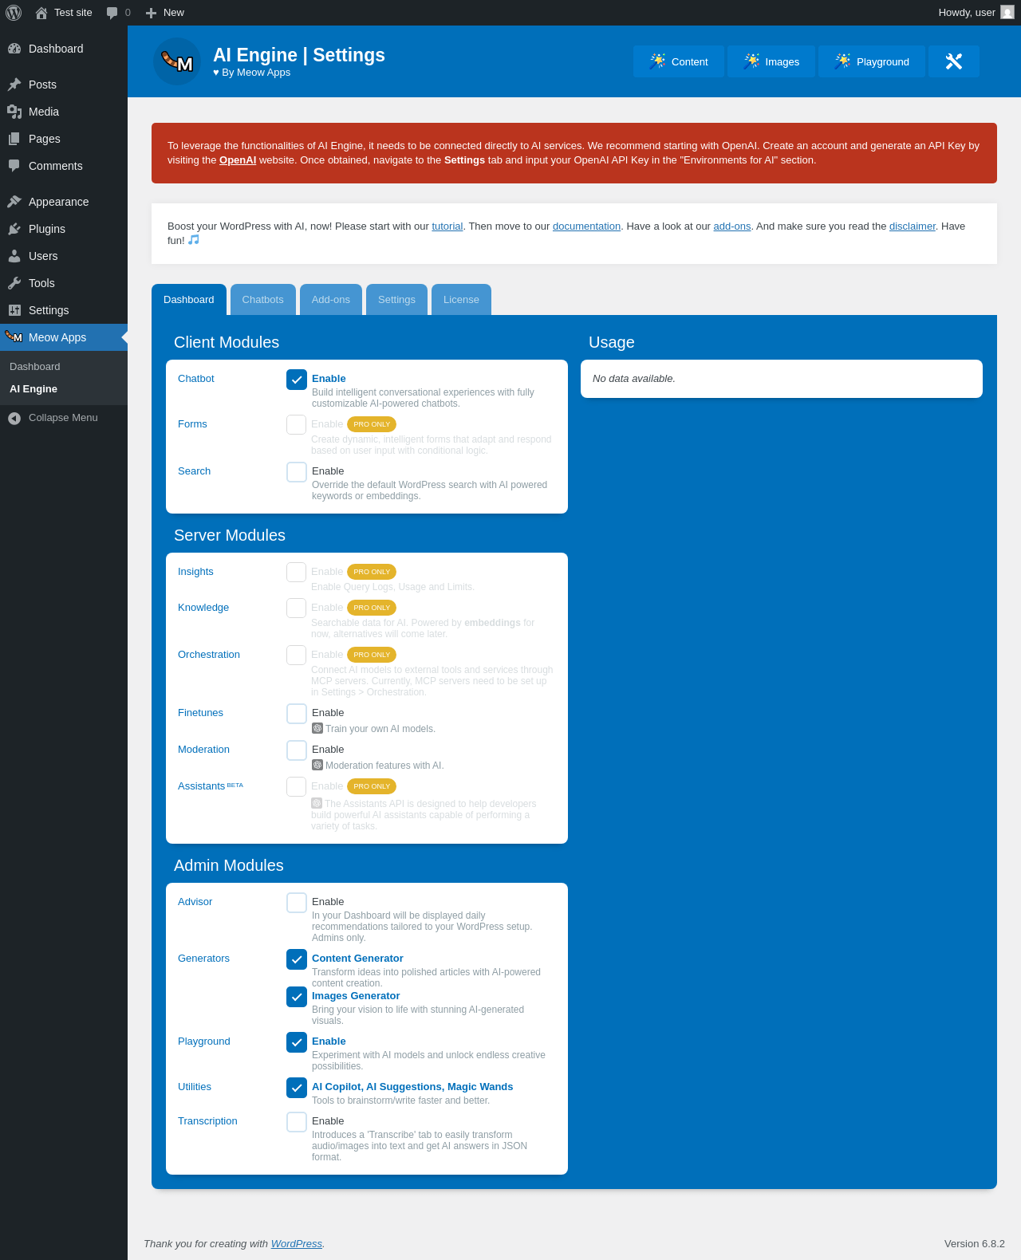Click the Posts pin icon in the sidebar
Image resolution: width=1021 pixels, height=1260 pixels.
pyautogui.click(x=14, y=85)
